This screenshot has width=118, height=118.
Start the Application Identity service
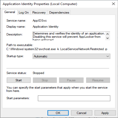click(19, 80)
